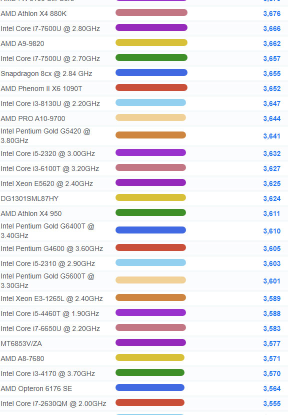
Task: Open Intel Xeon E3-1265L @ 2.40GHz
Action: point(51,299)
